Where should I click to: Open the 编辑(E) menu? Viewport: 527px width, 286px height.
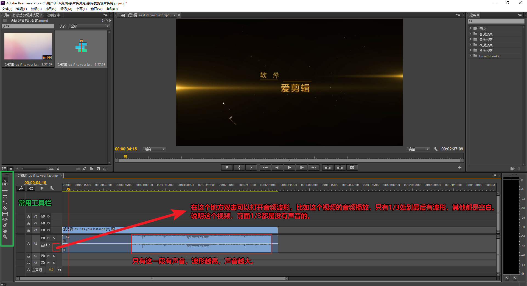pyautogui.click(x=21, y=9)
